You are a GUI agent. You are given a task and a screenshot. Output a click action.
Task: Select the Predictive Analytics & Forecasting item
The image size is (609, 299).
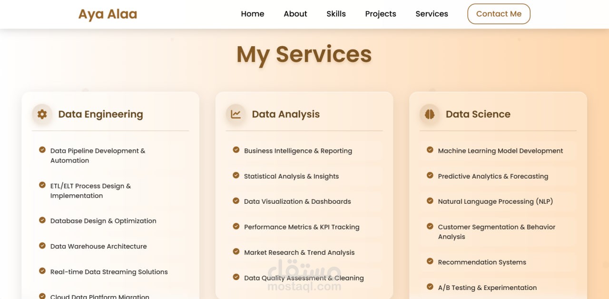[493, 176]
